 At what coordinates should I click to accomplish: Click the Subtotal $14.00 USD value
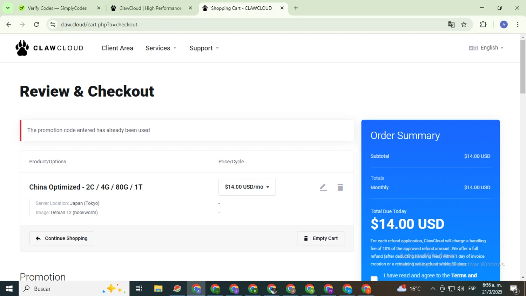click(477, 156)
